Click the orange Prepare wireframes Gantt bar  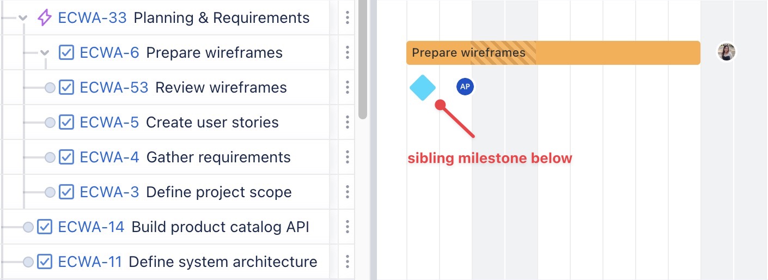[x=599, y=53]
